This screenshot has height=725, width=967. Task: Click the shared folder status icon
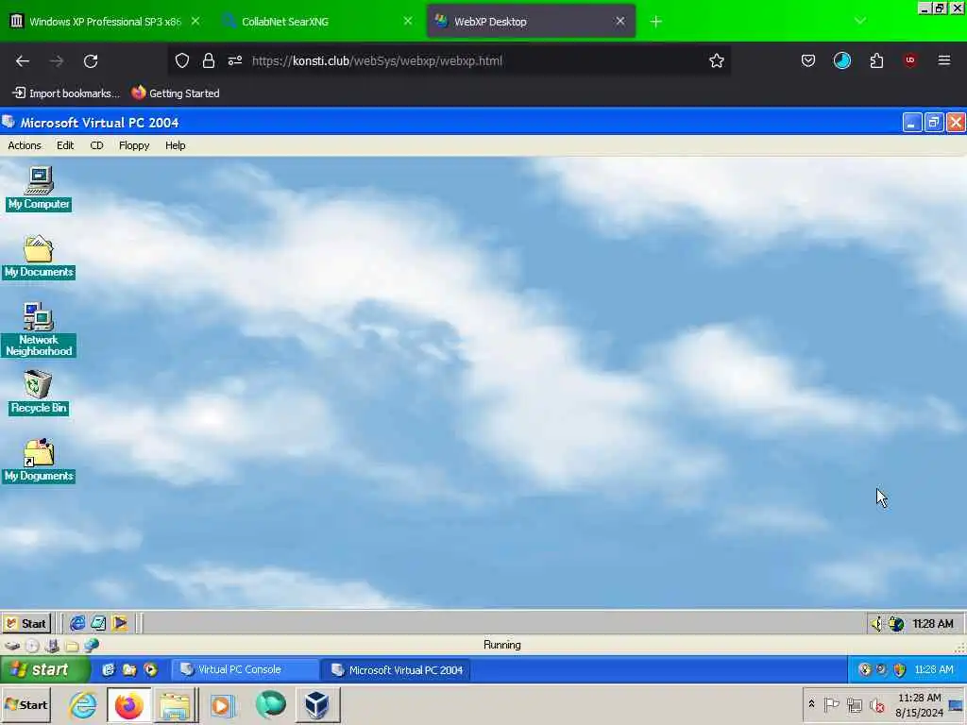click(x=72, y=646)
